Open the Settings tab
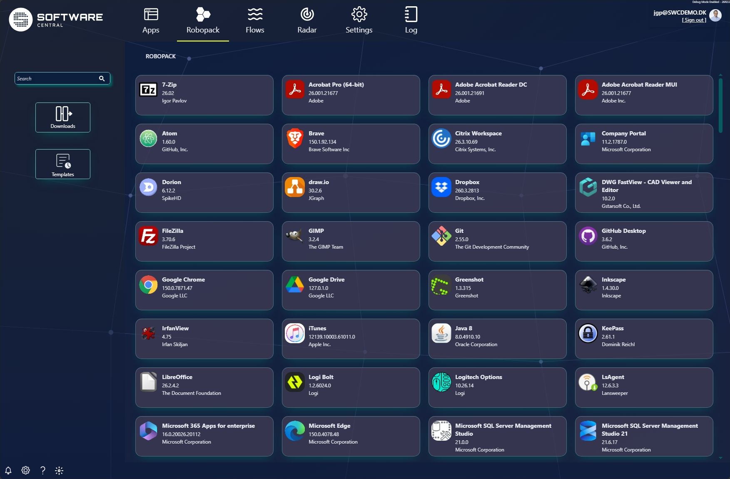The image size is (730, 479). [359, 21]
